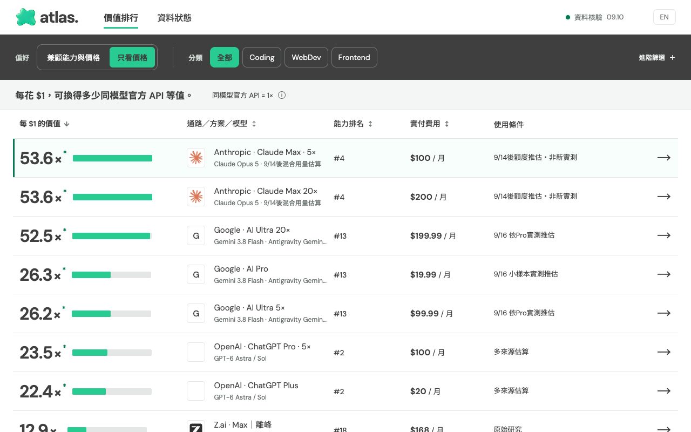691x432 pixels.
Task: Switch the language with the EN button
Action: tap(664, 17)
